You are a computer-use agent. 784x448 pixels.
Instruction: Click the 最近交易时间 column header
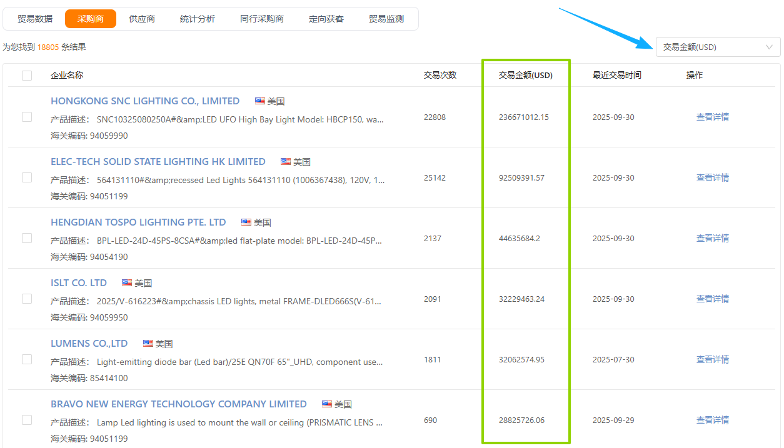click(617, 75)
